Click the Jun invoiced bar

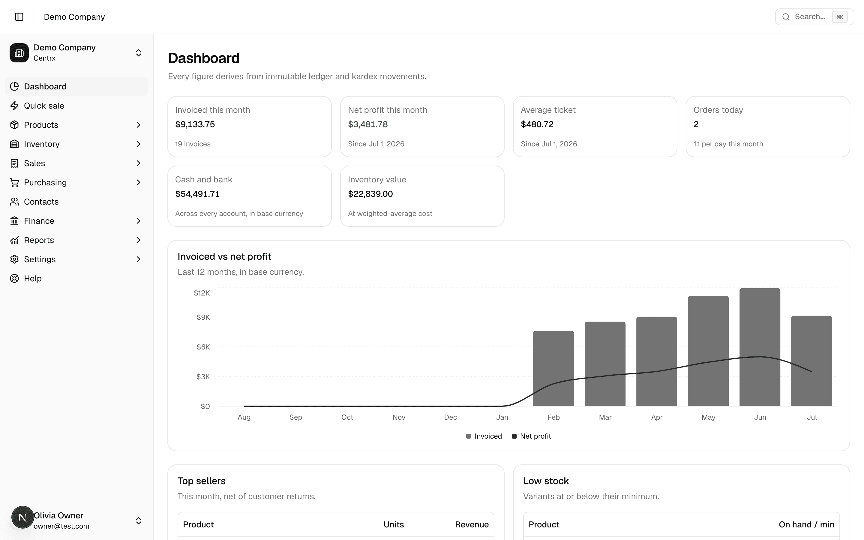760,347
